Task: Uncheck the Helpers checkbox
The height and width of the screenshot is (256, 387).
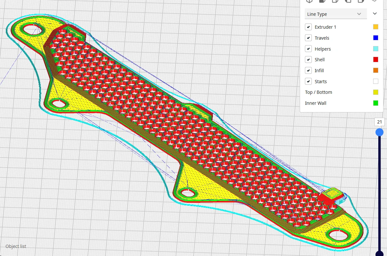Action: click(x=308, y=49)
